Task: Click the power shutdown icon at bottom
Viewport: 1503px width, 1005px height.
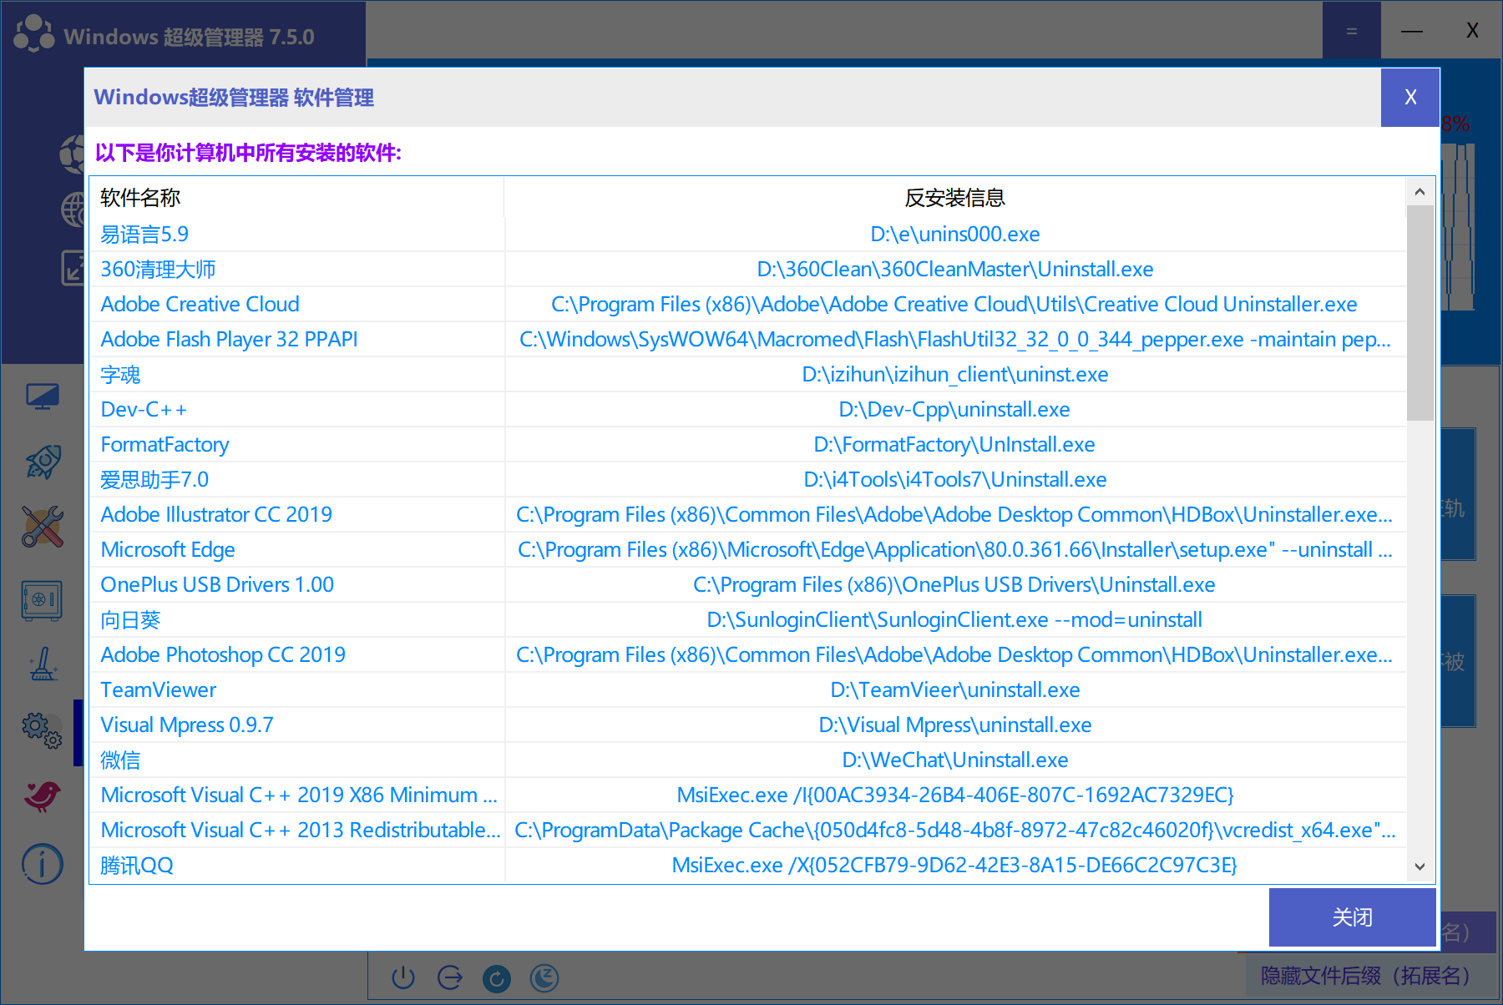Action: tap(403, 977)
